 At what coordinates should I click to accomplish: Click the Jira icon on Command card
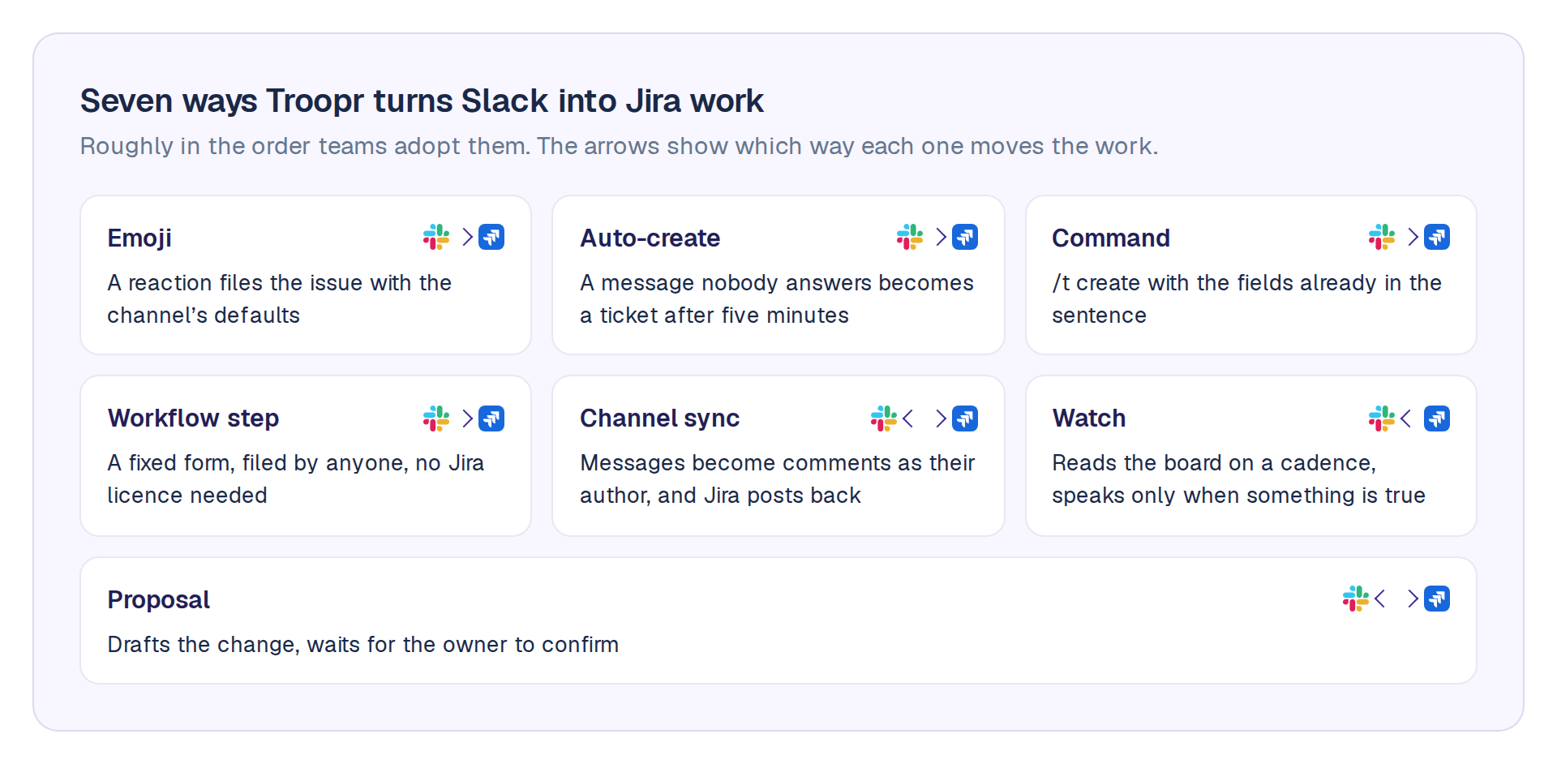click(1437, 237)
